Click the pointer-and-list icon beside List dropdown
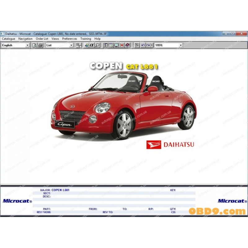This screenshot has width=248, height=248. tap(79, 45)
